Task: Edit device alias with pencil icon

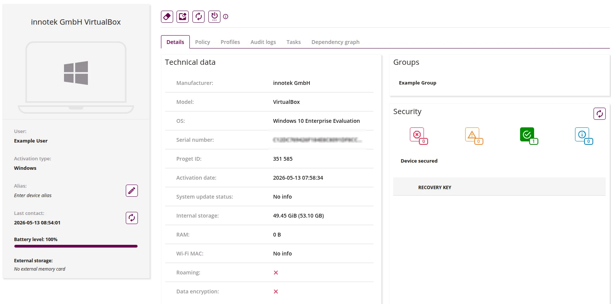Action: click(x=132, y=191)
